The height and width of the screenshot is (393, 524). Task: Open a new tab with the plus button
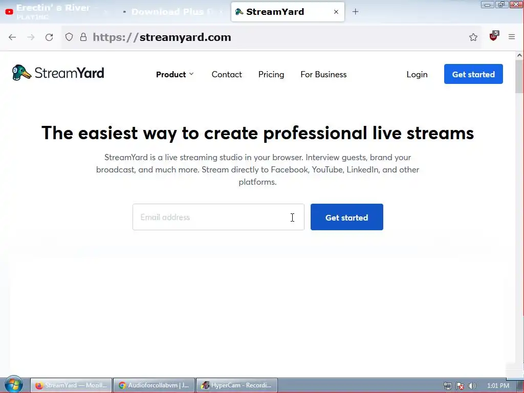(x=355, y=12)
